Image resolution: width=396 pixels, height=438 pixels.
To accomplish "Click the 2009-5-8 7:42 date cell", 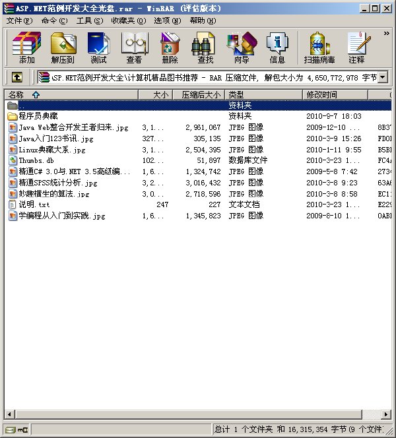I will (x=332, y=172).
